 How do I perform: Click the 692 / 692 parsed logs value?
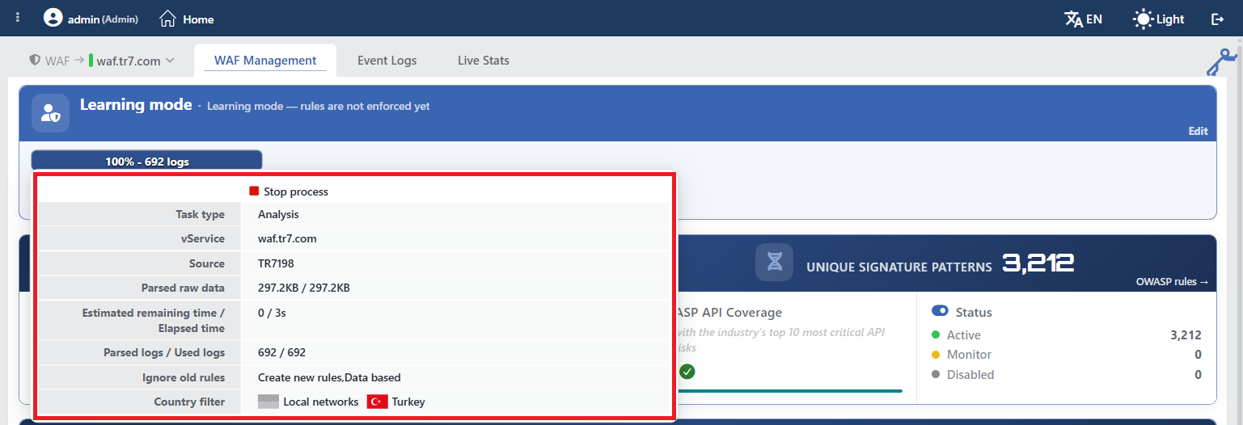[x=281, y=353]
